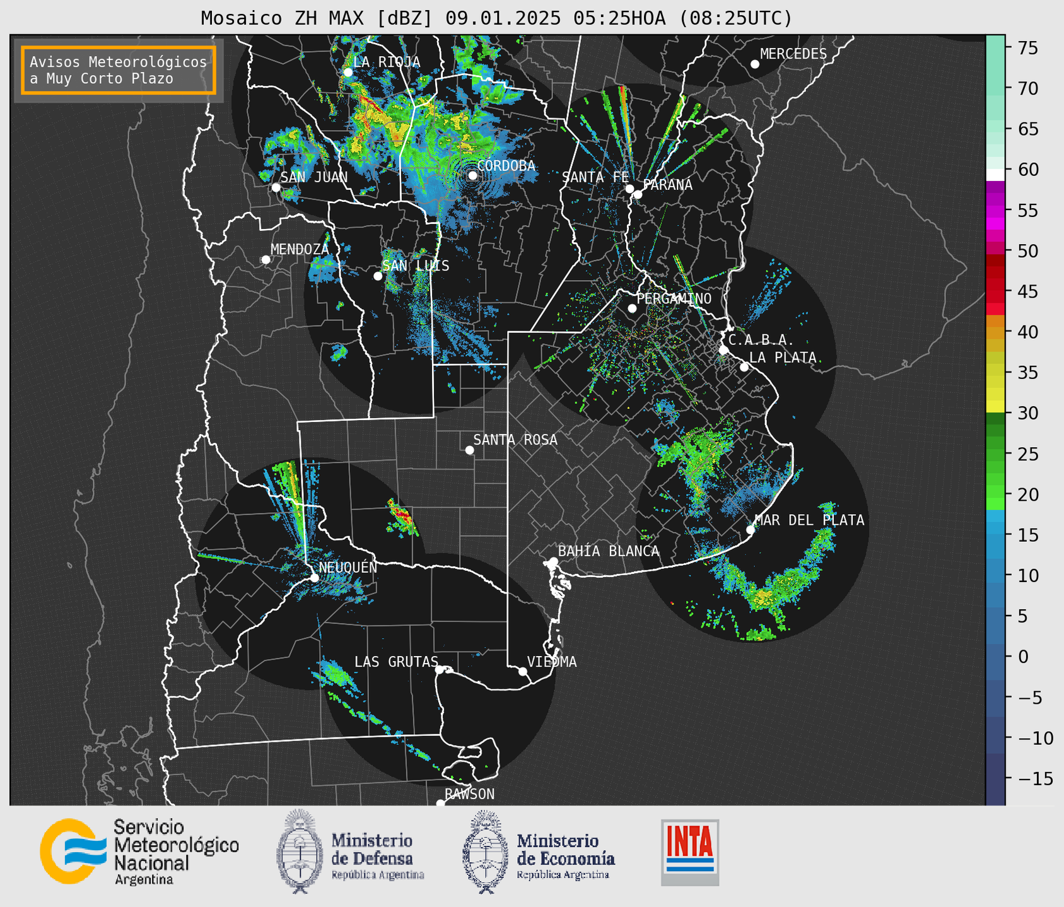
Task: Select the SANTA FE city dot
Action: (x=629, y=189)
